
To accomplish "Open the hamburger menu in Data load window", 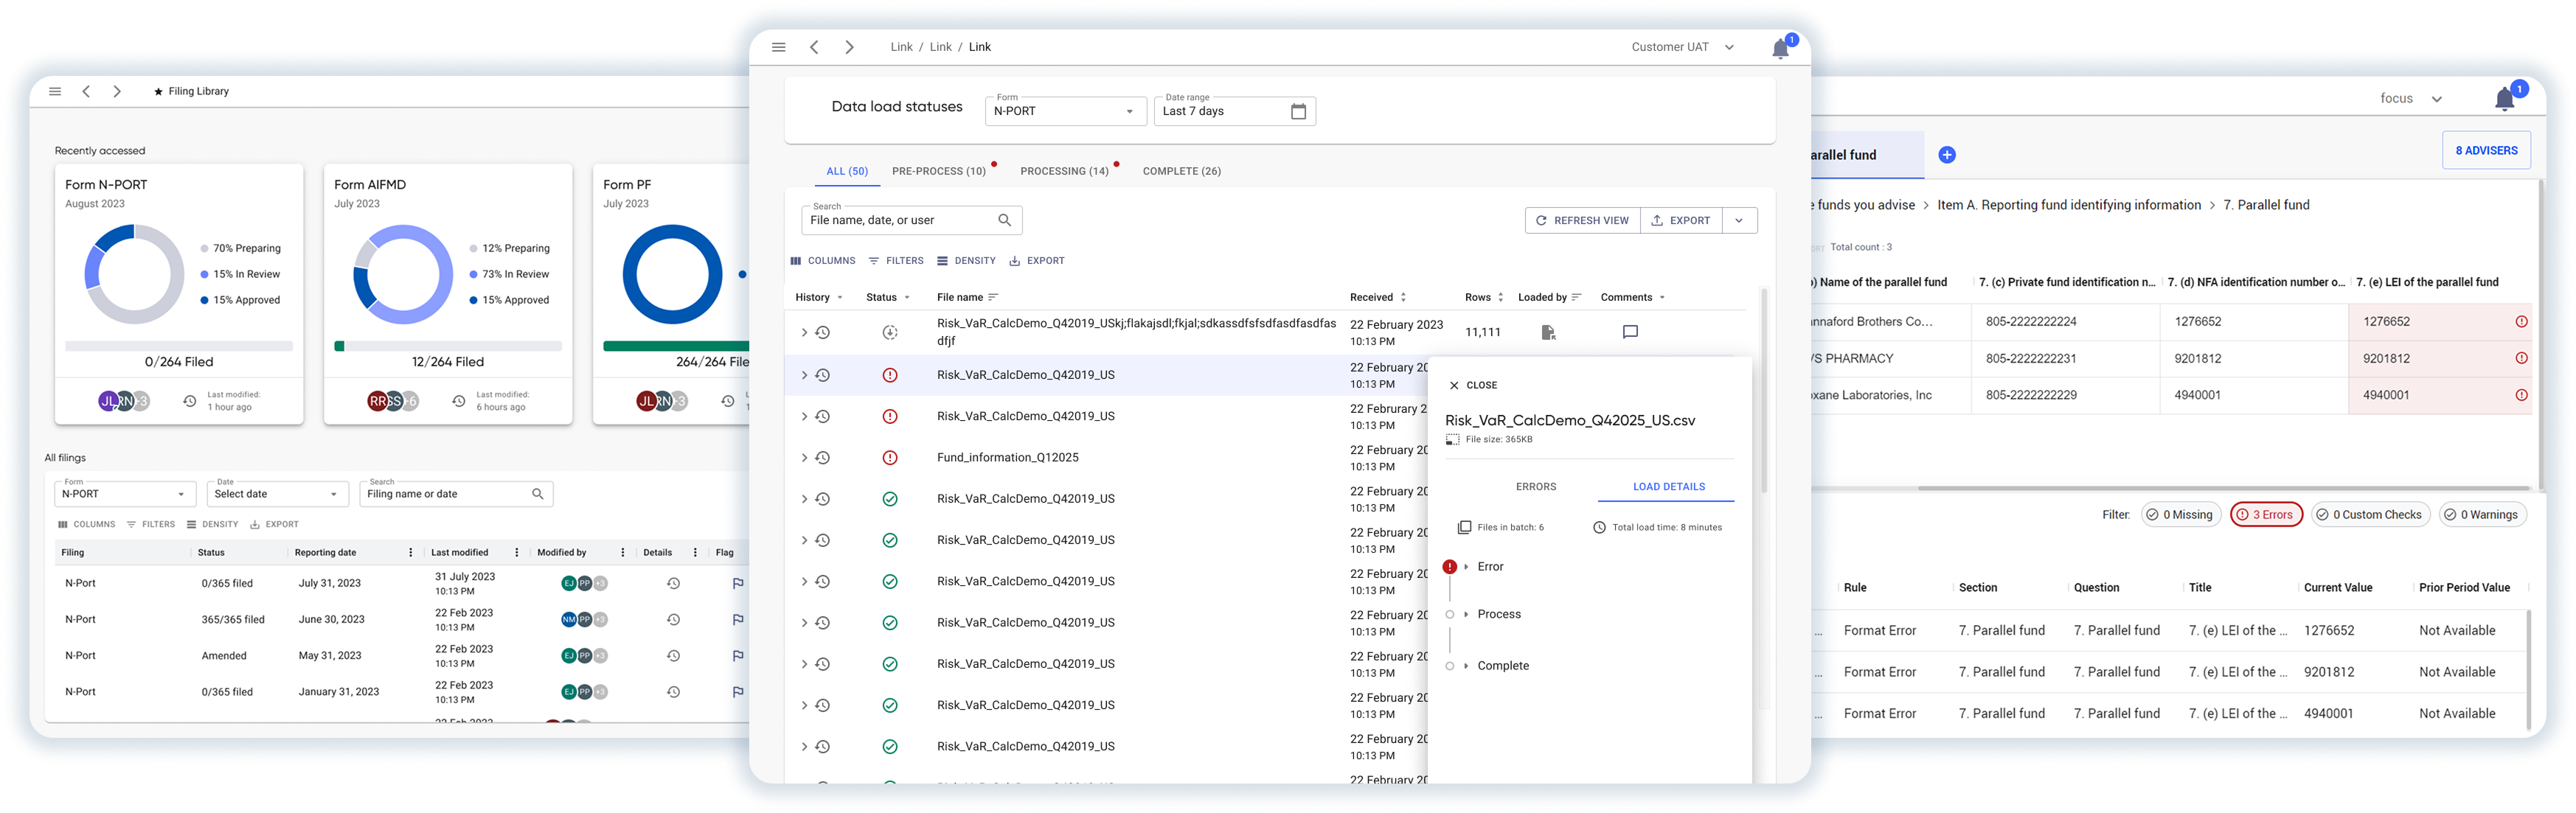I will pos(779,47).
